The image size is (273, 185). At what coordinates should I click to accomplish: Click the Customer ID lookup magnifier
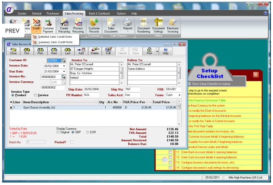coord(64,61)
